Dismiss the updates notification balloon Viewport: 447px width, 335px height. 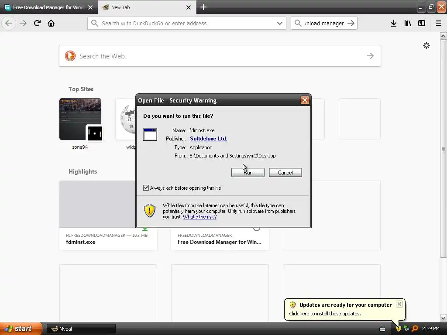399,304
